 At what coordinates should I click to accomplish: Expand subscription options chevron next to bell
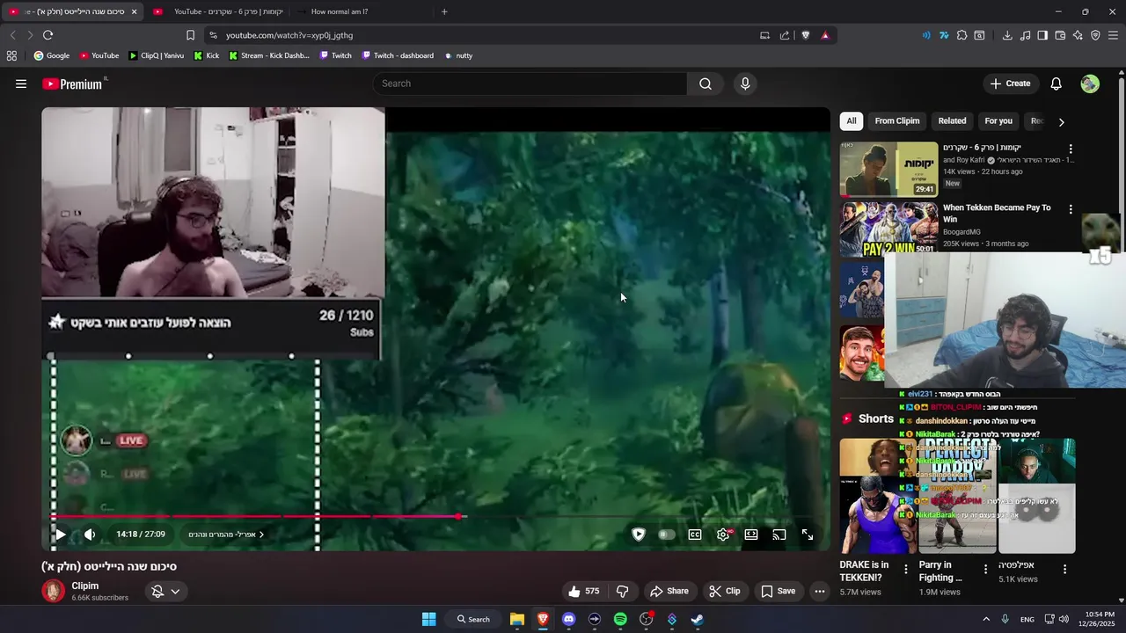175,591
